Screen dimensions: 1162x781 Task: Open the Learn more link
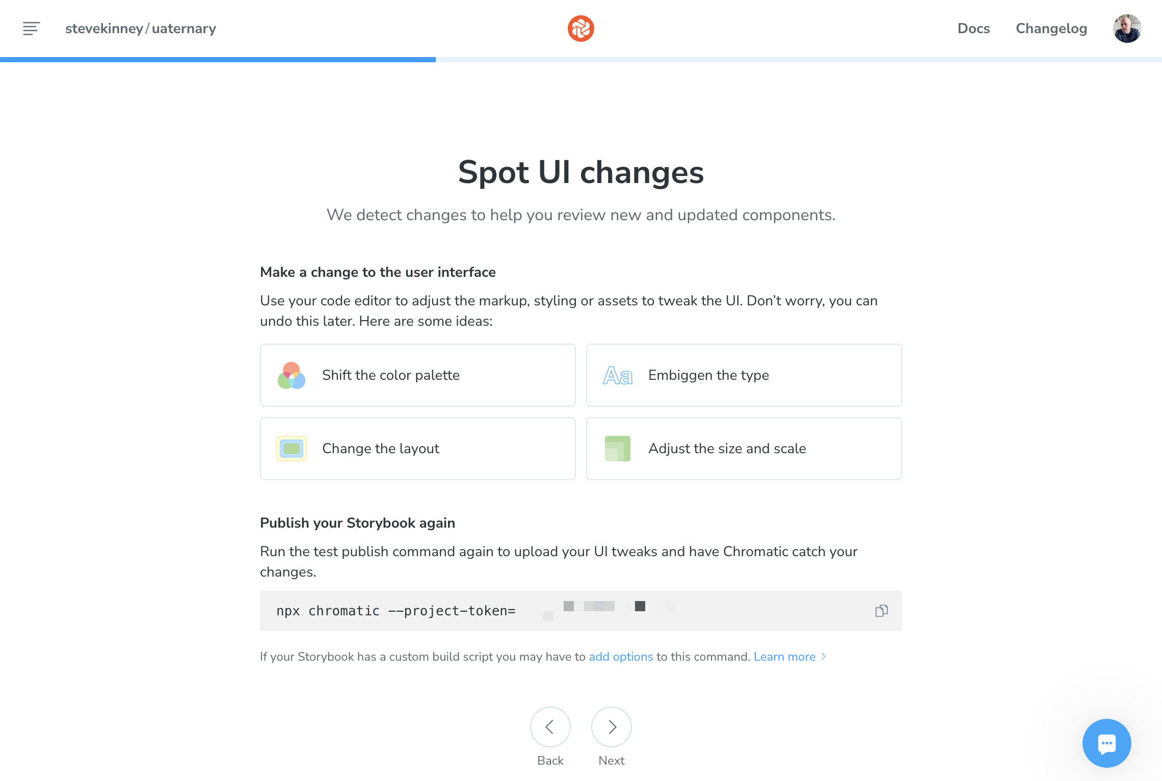click(784, 657)
